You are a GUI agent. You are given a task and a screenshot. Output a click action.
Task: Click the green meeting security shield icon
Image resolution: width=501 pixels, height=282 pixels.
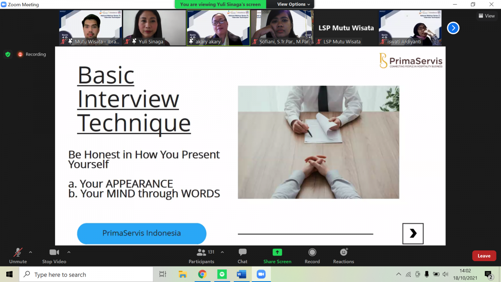8,54
